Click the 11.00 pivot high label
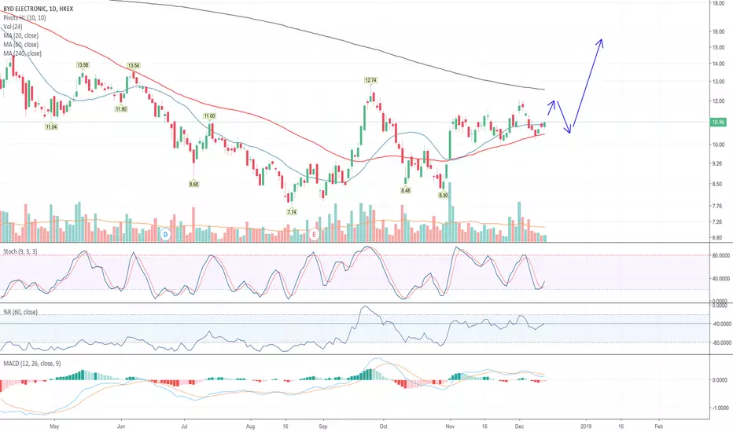 (209, 115)
